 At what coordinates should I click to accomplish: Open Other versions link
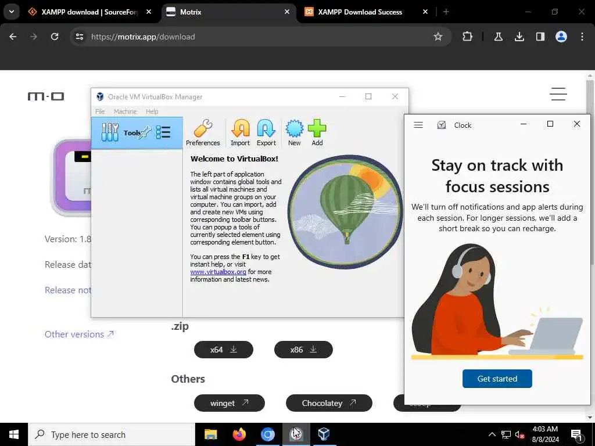pos(79,334)
